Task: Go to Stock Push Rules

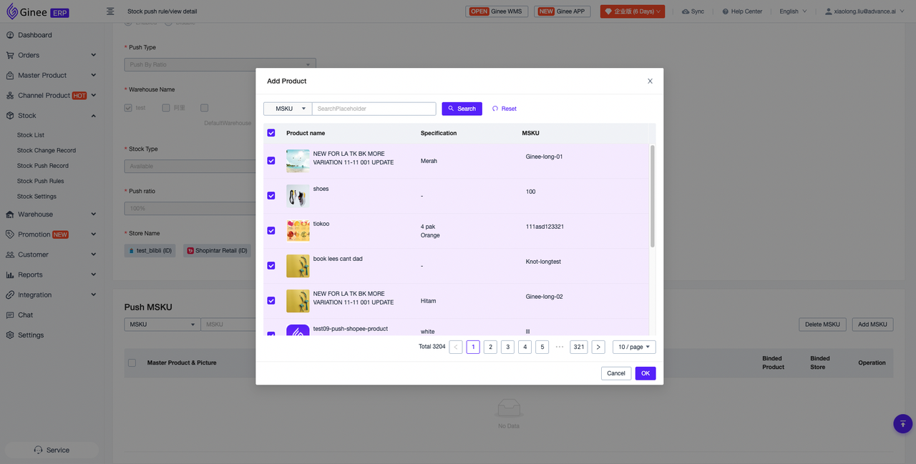Action: pos(41,181)
